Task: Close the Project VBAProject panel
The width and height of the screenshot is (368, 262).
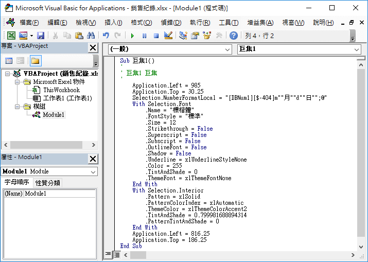Action: pyautogui.click(x=93, y=48)
